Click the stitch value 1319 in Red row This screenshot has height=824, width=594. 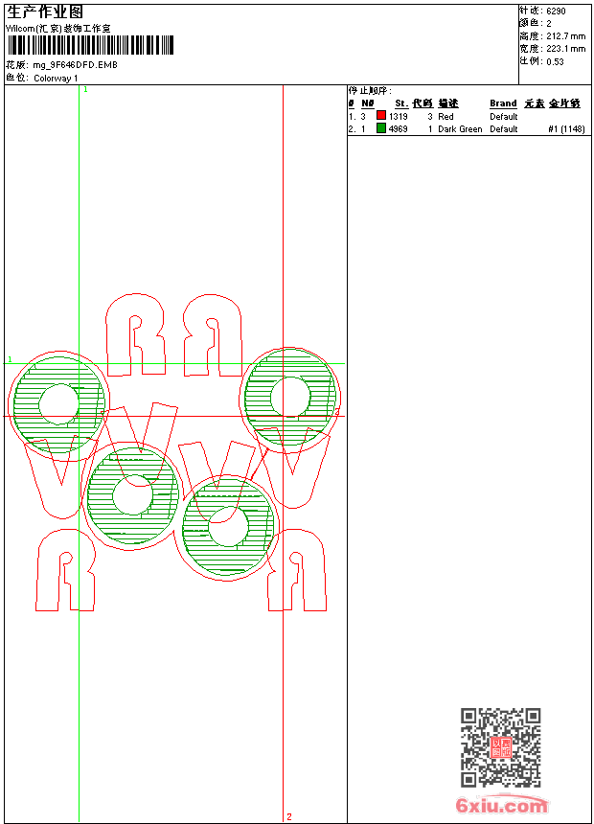coord(398,117)
